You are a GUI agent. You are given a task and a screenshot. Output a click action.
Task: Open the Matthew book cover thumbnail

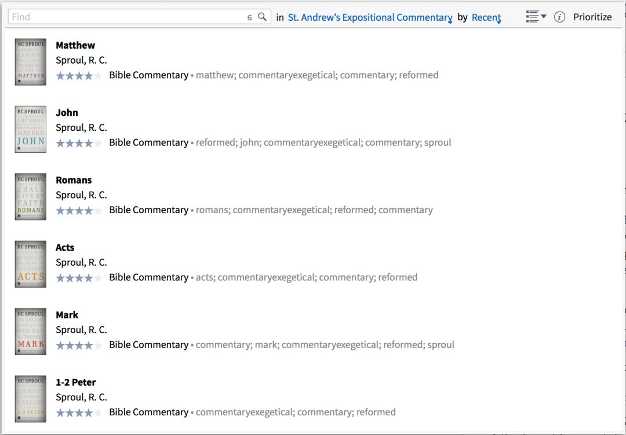tap(31, 62)
